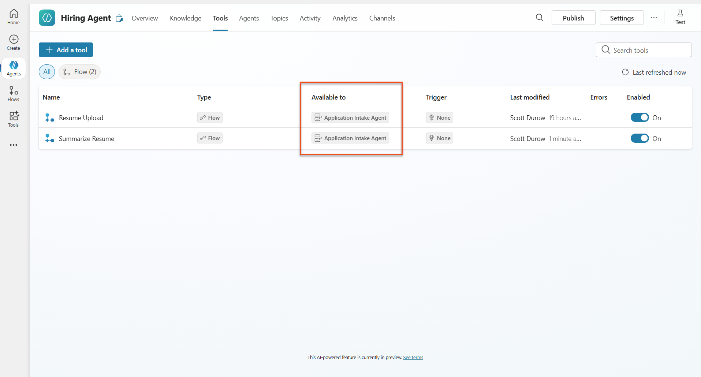The height and width of the screenshot is (377, 701).
Task: Disable the Resume Upload tool toggle
Action: (640, 117)
